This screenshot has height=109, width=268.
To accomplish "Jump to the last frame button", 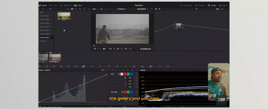I will click(x=126, y=49).
